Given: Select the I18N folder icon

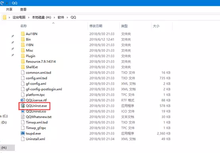Looking at the screenshot, I should (23, 45).
